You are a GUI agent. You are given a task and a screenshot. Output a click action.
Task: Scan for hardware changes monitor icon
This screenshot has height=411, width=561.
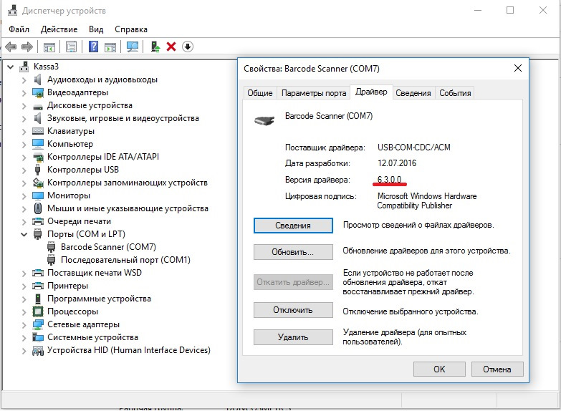point(133,47)
